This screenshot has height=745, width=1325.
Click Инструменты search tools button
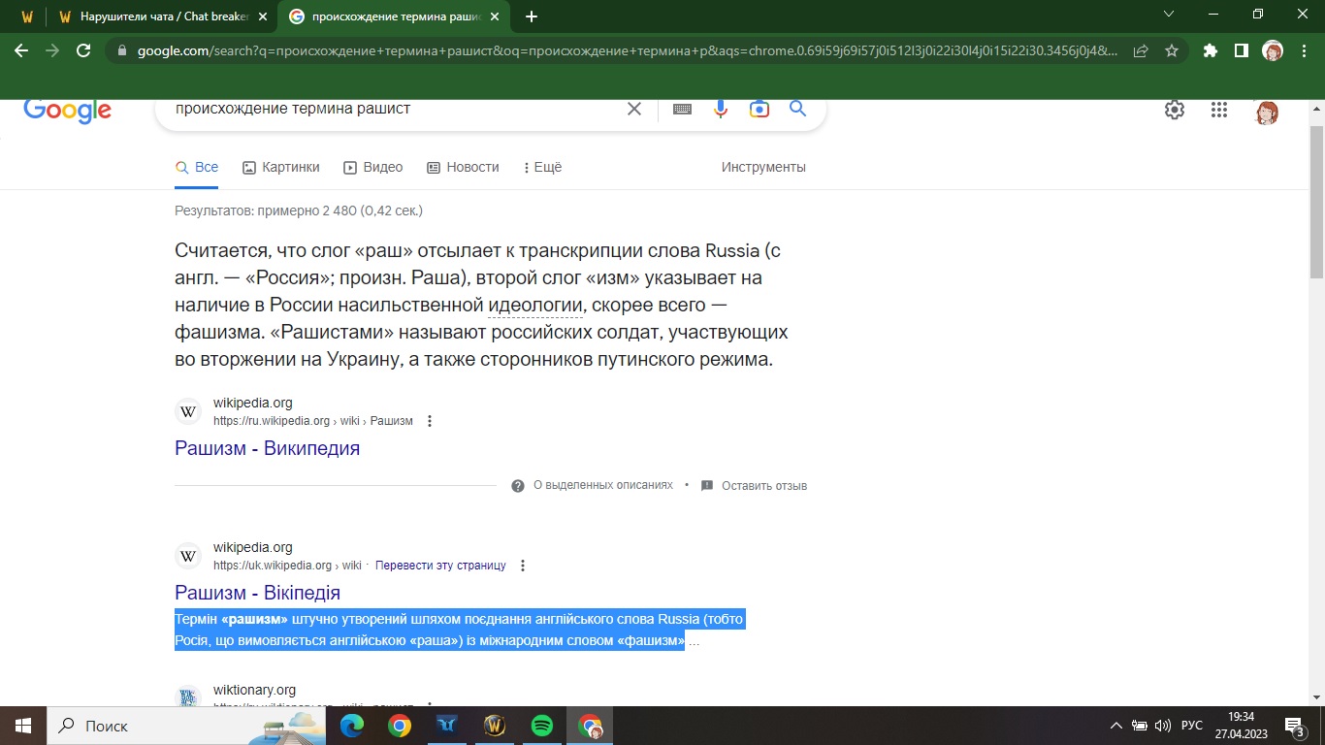763,167
